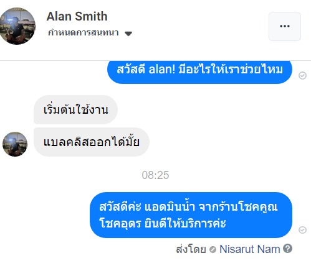The height and width of the screenshot is (271, 311).
Task: Select the blue สวัสดี alan greeting bubble
Action: coord(199,72)
